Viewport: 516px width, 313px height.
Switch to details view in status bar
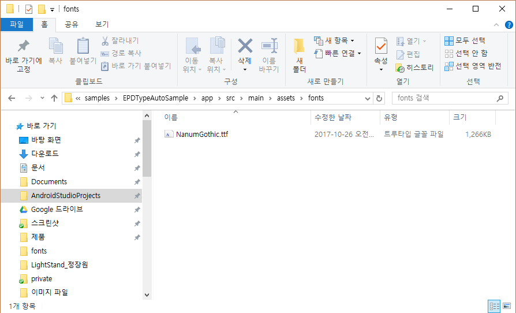pyautogui.click(x=494, y=306)
